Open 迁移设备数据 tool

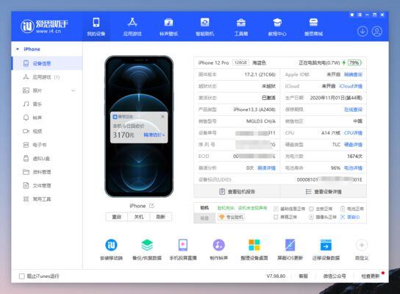[326, 249]
